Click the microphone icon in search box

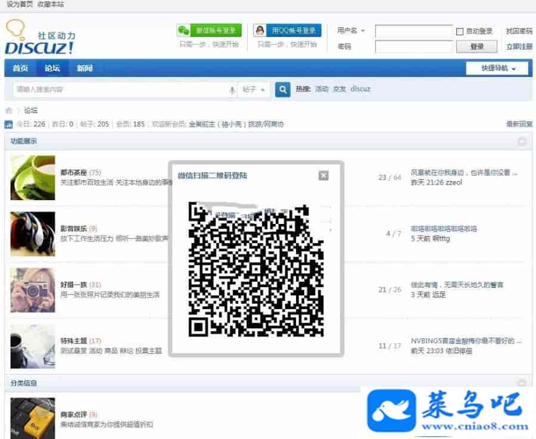point(232,90)
